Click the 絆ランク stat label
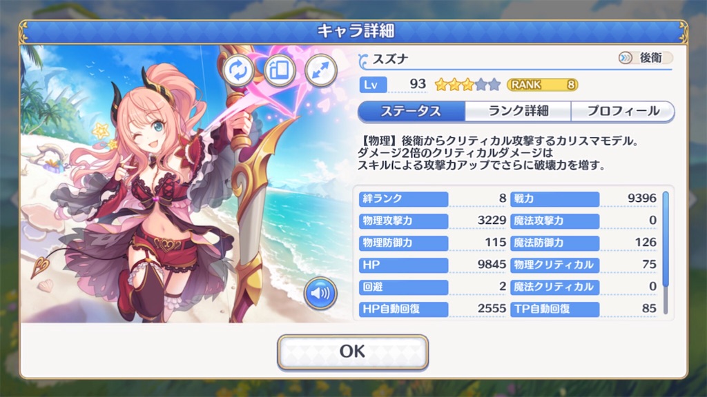The image size is (707, 397). [403, 198]
